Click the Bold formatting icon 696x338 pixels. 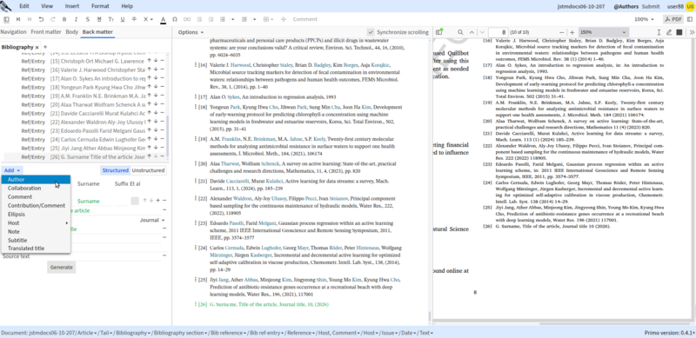pyautogui.click(x=64, y=19)
